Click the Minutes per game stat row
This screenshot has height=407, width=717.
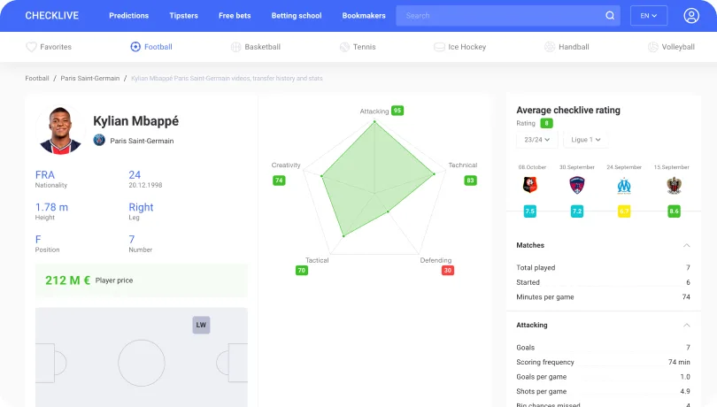603,296
